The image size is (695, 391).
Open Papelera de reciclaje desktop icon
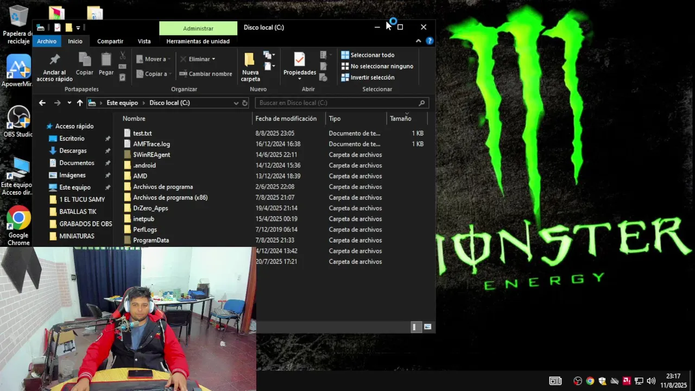click(18, 25)
